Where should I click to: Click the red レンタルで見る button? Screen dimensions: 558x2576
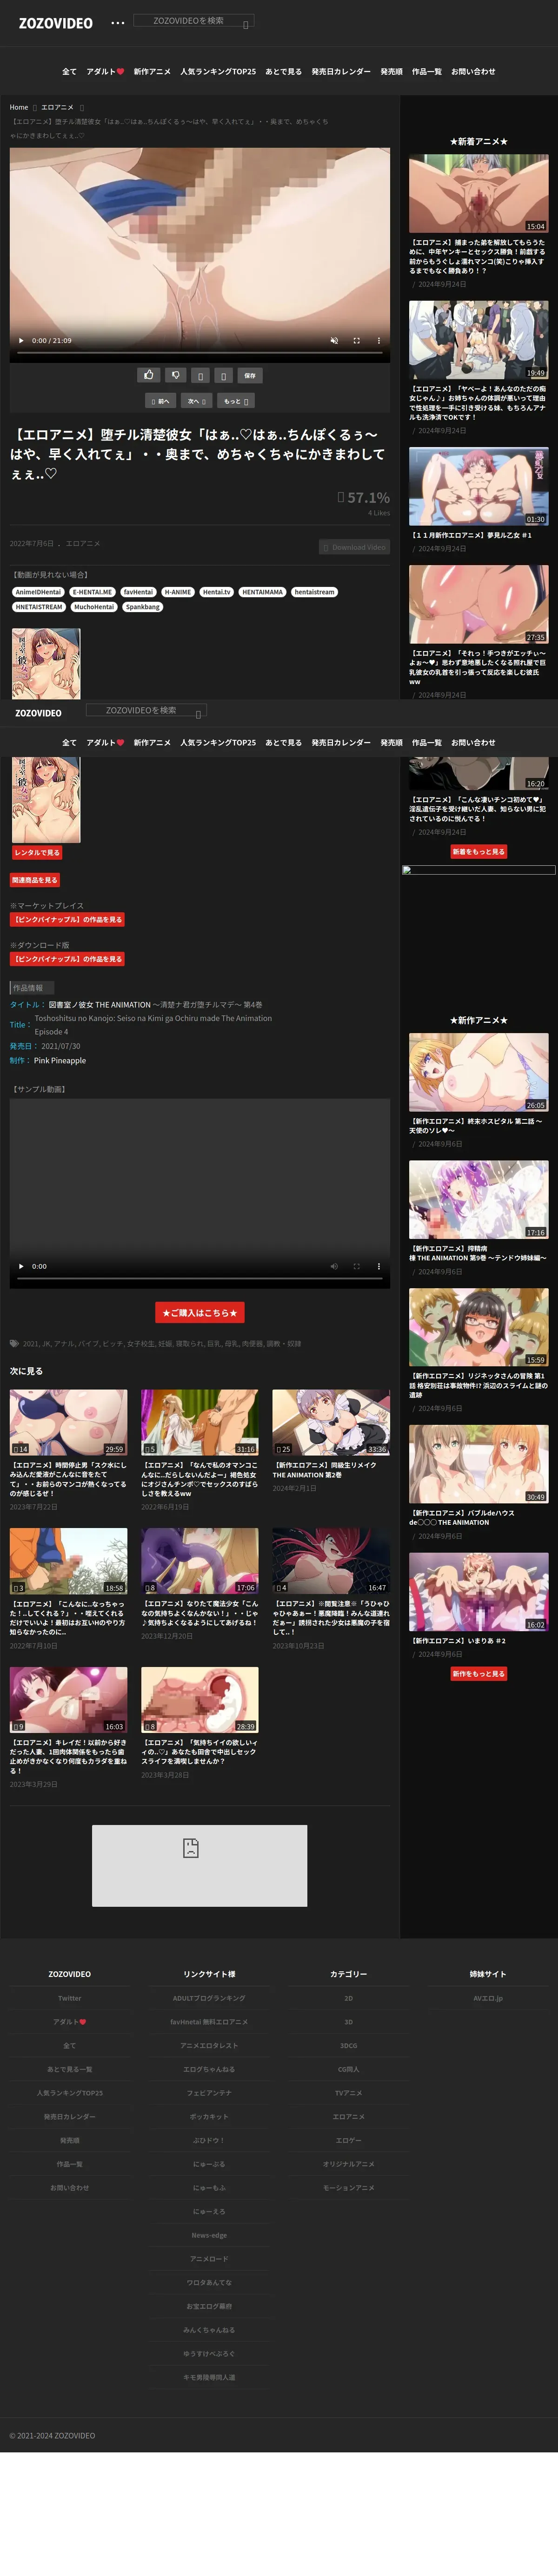(37, 853)
